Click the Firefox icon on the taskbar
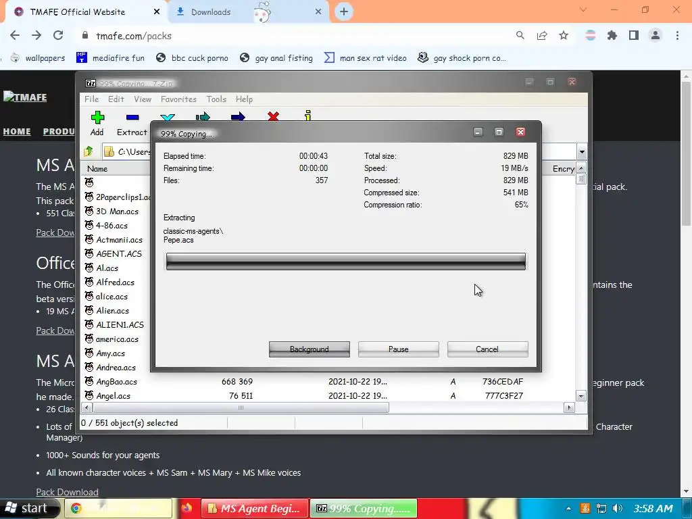 coord(187,508)
